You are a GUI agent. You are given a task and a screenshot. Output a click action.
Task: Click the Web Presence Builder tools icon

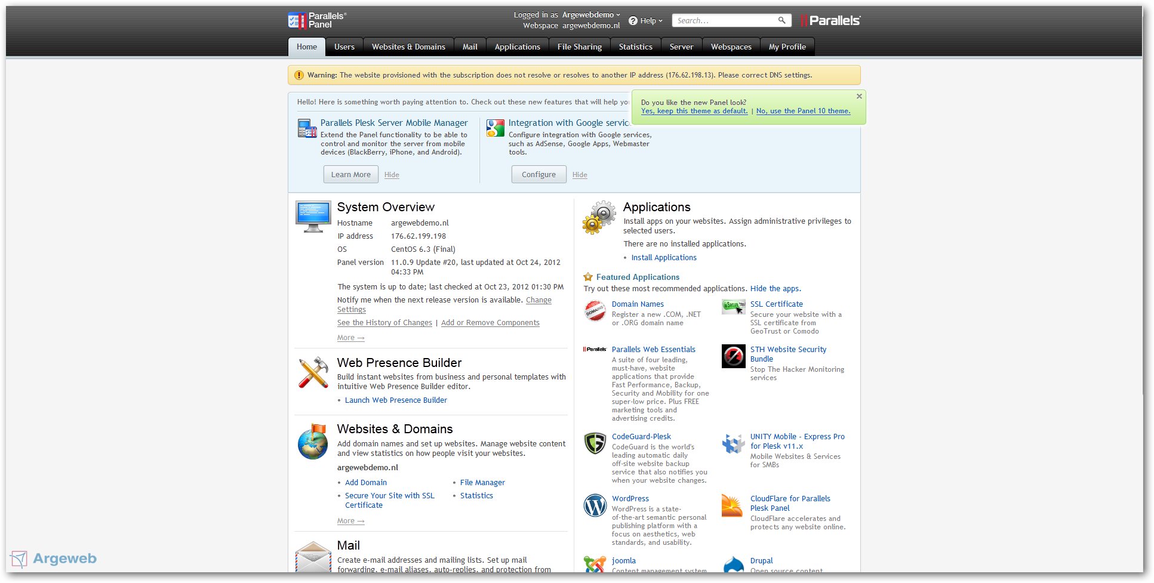tap(313, 372)
